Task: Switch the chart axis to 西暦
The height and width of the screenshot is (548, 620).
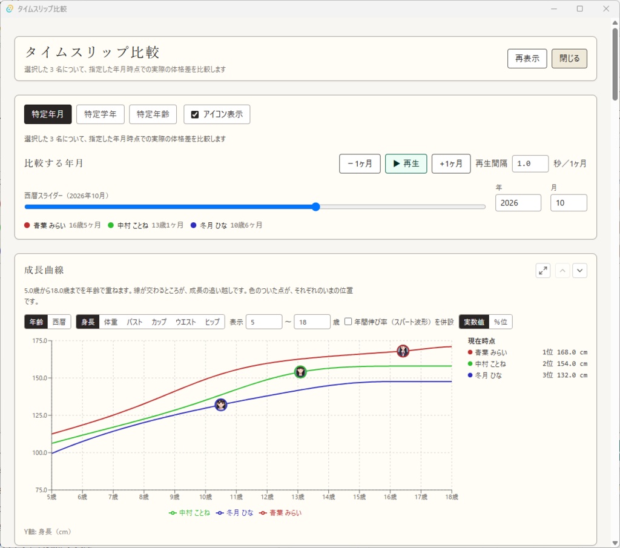Action: point(59,322)
